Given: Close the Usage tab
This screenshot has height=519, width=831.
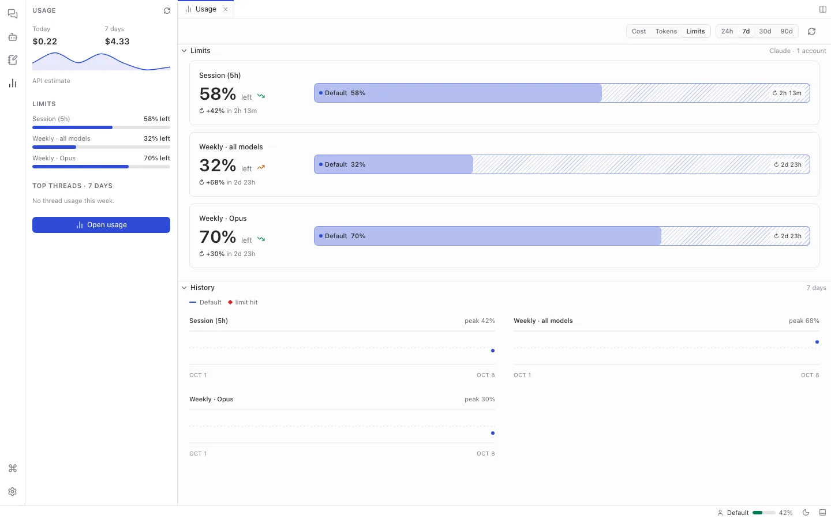Looking at the screenshot, I should tap(226, 9).
